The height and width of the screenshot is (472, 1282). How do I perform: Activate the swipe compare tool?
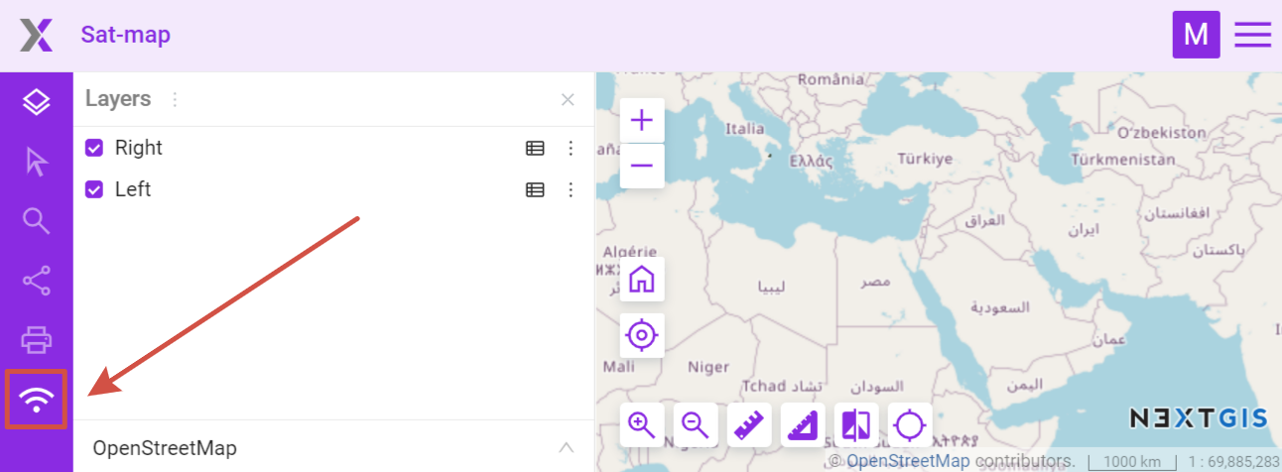[856, 425]
